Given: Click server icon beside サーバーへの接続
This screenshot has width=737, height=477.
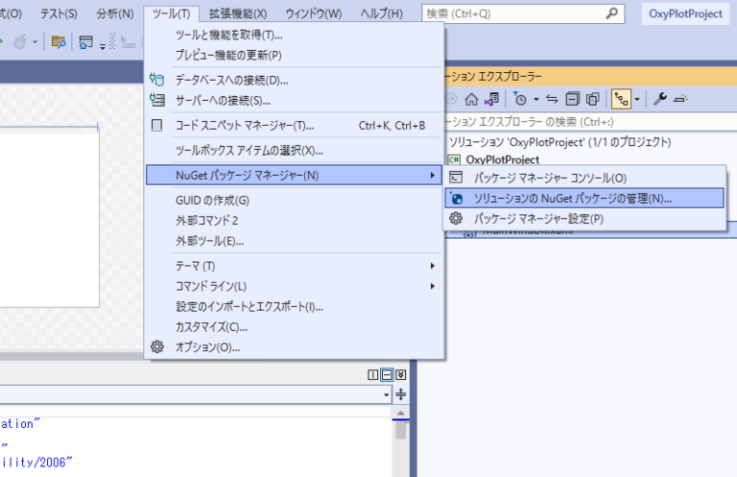Looking at the screenshot, I should [157, 100].
